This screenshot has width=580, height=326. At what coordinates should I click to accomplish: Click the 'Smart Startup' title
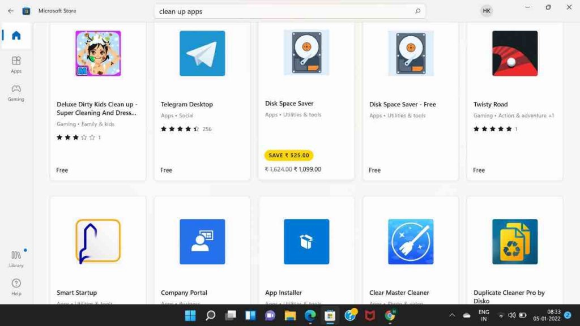pos(76,293)
